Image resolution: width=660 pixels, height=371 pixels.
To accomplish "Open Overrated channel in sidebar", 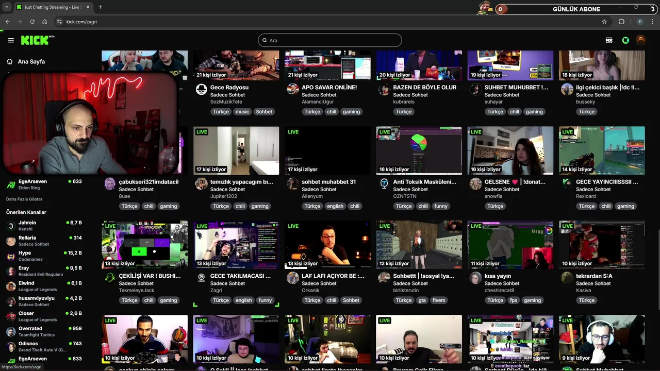I will tap(44, 331).
